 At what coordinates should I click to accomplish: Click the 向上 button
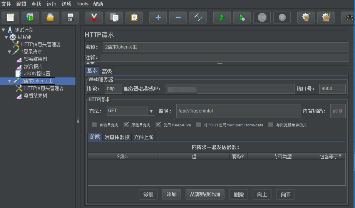(262, 195)
